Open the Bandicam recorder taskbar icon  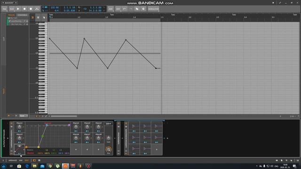88,166
